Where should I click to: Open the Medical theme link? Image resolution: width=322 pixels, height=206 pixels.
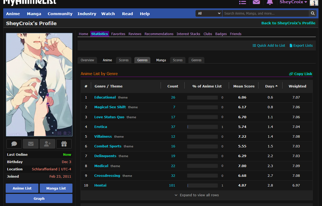click(101, 166)
